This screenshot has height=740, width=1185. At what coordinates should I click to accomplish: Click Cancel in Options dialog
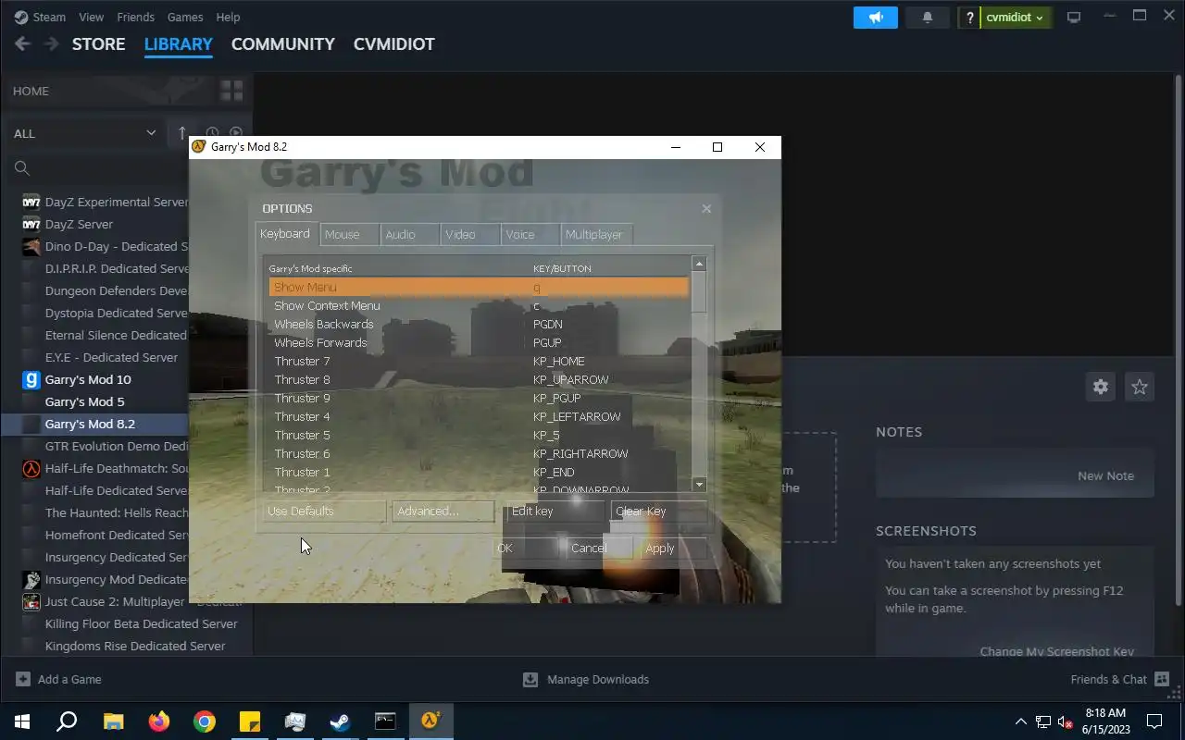point(599,548)
